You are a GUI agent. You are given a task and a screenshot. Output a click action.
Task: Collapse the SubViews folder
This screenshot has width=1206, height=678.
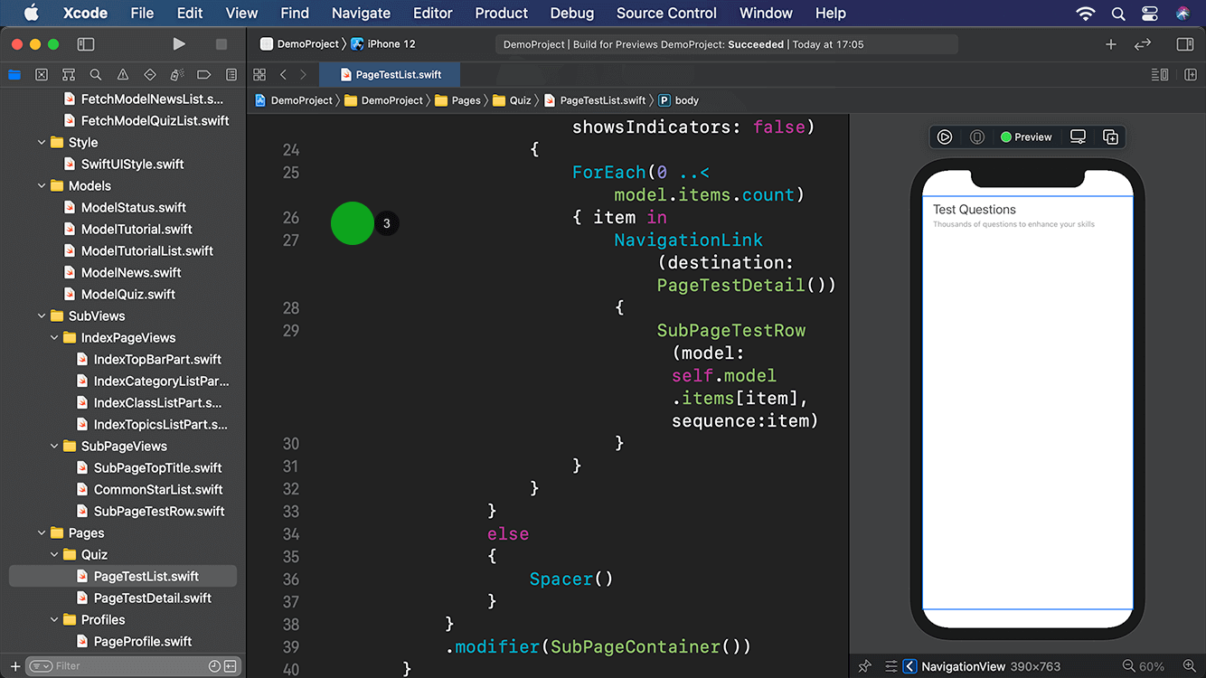pyautogui.click(x=42, y=315)
